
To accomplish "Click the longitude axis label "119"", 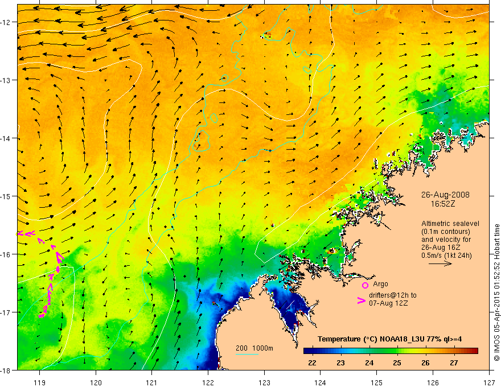I will [40, 382].
